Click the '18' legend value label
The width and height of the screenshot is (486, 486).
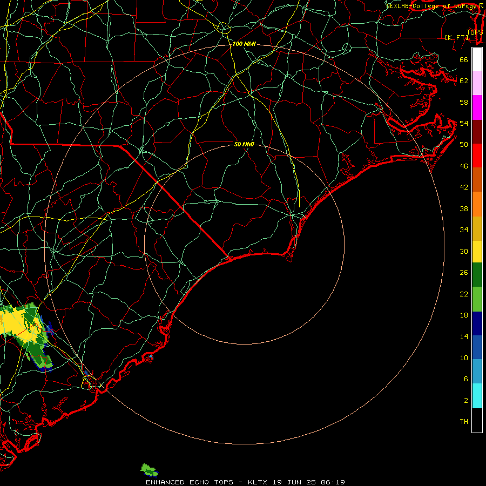coord(464,315)
